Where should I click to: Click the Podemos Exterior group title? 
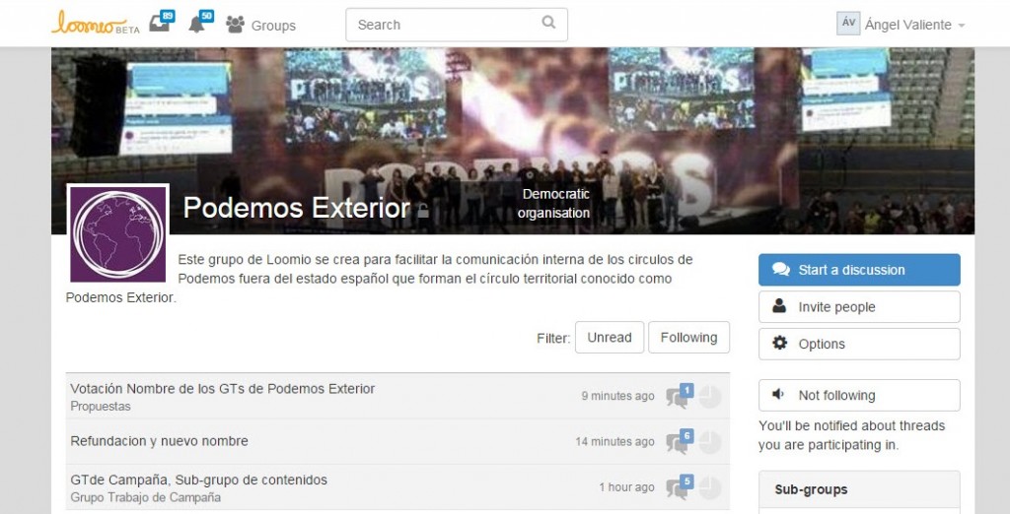(x=296, y=208)
